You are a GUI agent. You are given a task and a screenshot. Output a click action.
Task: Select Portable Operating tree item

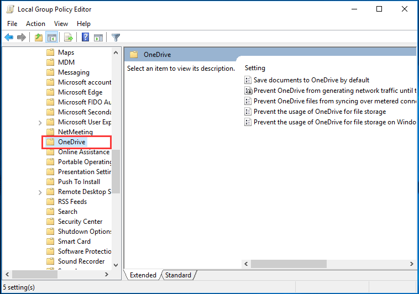point(85,162)
